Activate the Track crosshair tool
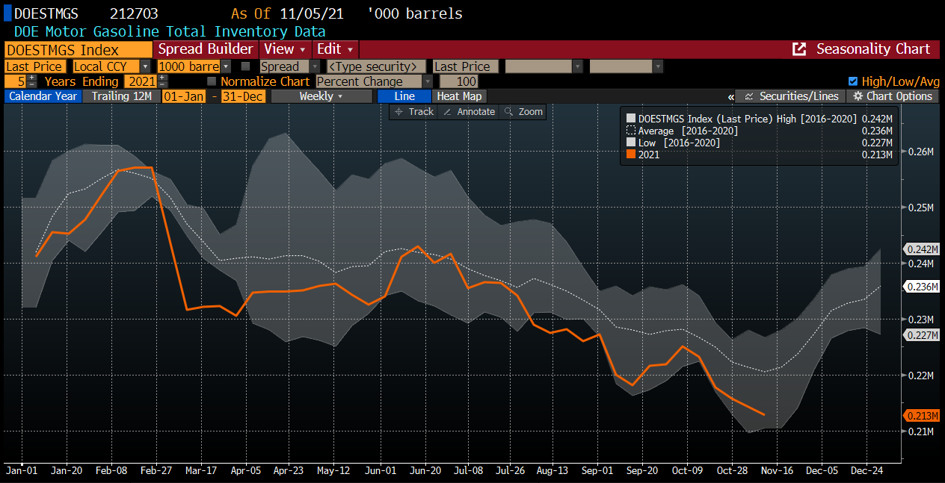The width and height of the screenshot is (945, 483). (x=413, y=111)
